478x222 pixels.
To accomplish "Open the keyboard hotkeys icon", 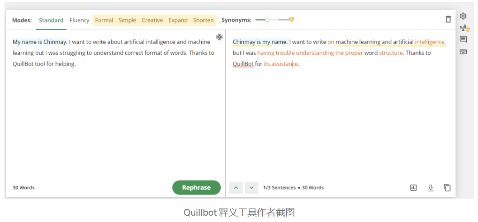I will (463, 52).
